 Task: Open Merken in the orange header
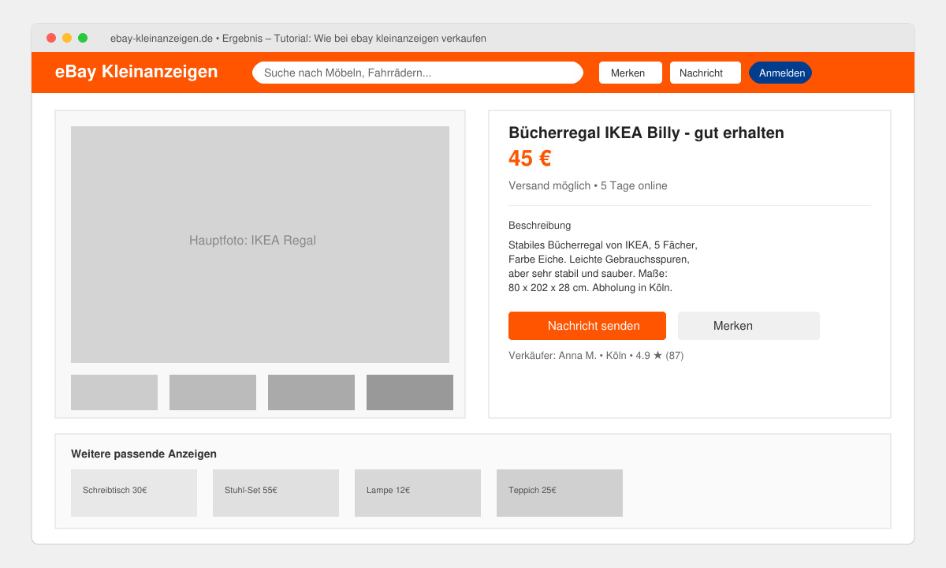631,73
